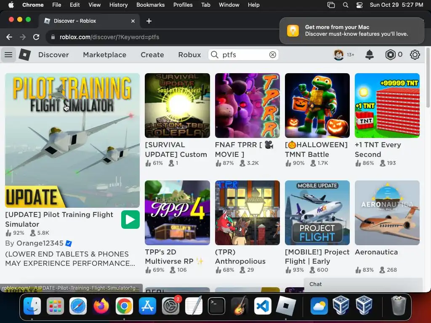
Task: Open the Profiles menu
Action: click(x=183, y=5)
